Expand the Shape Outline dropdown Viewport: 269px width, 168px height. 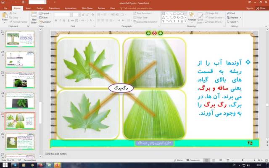pyautogui.click(x=214, y=18)
